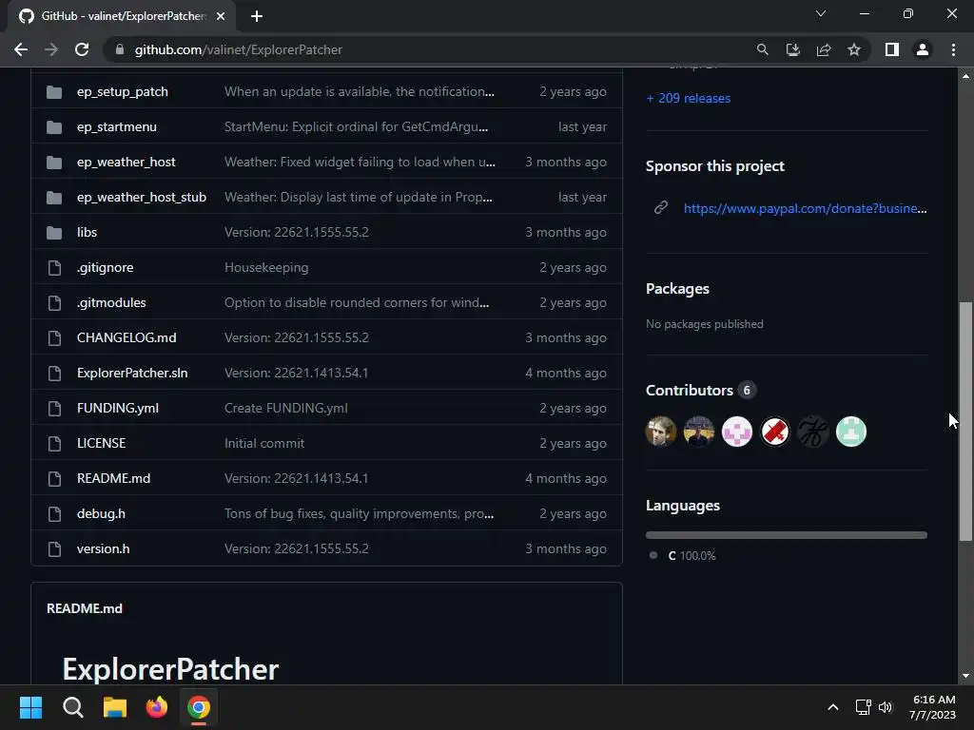Image resolution: width=974 pixels, height=730 pixels.
Task: Open the PayPal donate sponsor link
Action: (805, 208)
